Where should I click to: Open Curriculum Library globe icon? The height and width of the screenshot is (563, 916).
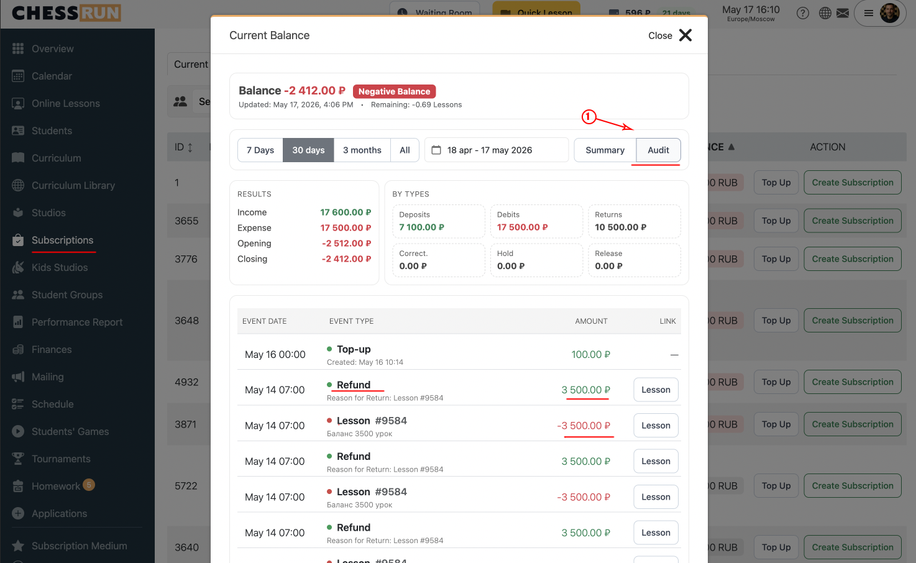[x=18, y=185]
